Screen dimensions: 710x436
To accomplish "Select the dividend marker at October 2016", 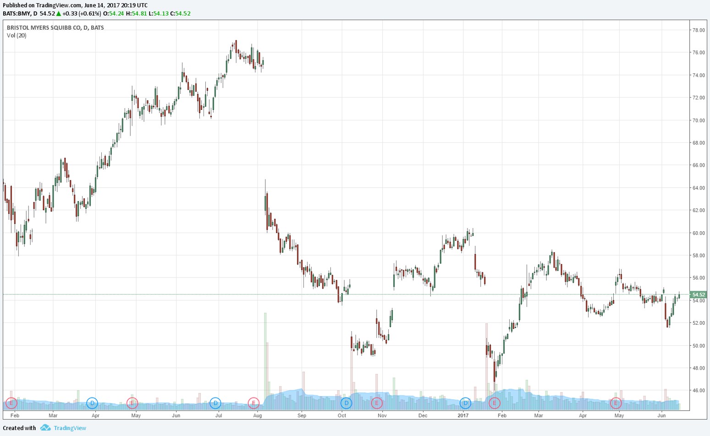I will pyautogui.click(x=347, y=403).
